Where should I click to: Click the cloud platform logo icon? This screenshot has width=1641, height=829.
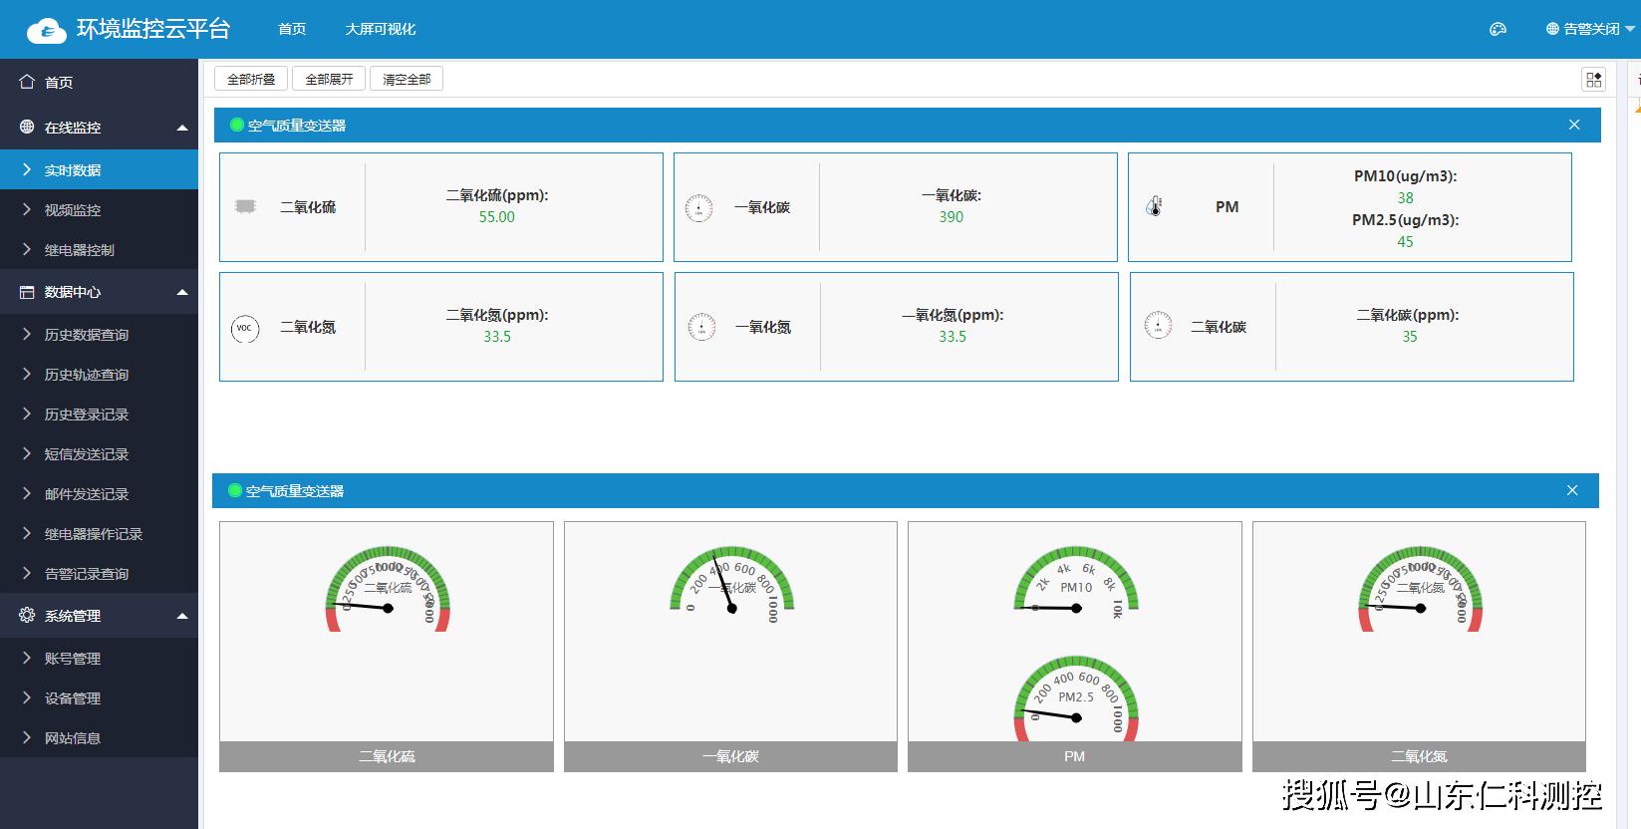click(47, 30)
